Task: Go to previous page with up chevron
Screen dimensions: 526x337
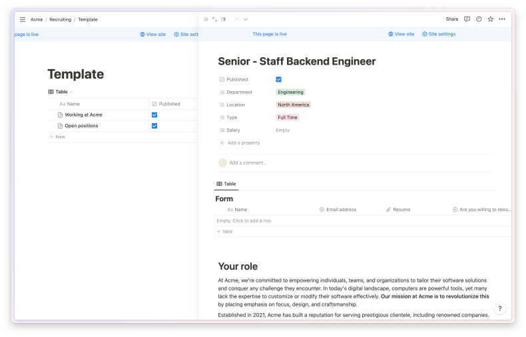Action: point(237,19)
